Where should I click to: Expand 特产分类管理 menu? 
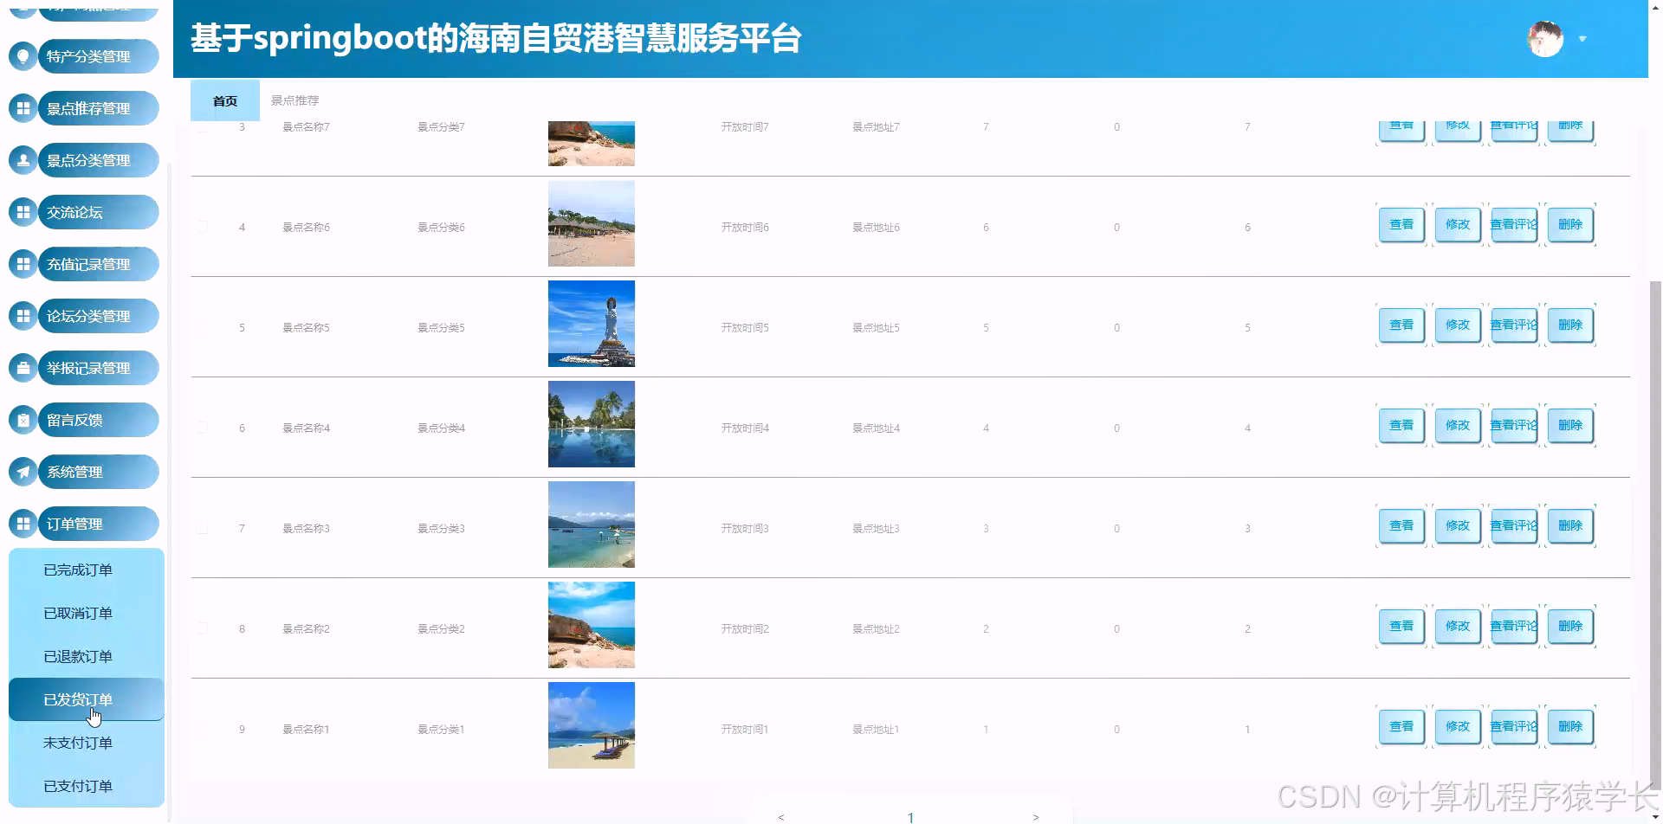tap(98, 56)
